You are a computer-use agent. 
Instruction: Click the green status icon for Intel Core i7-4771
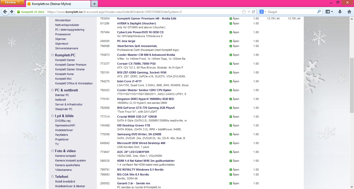point(231,82)
